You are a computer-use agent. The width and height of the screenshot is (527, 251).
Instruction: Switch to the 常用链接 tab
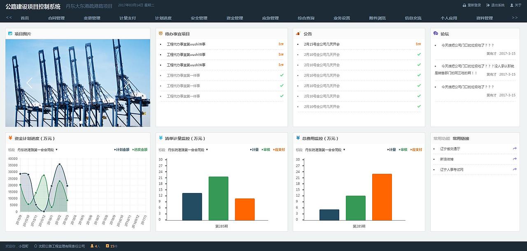click(461, 138)
